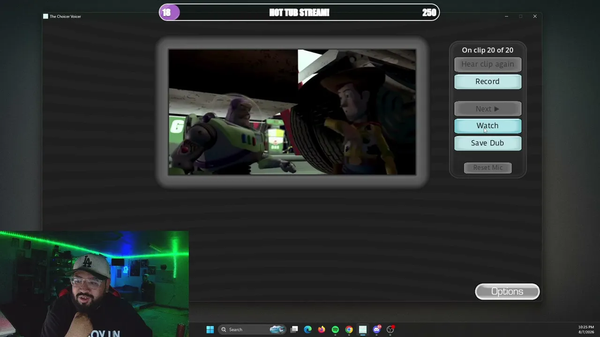
Task: Open Spotify from the taskbar
Action: pos(335,330)
